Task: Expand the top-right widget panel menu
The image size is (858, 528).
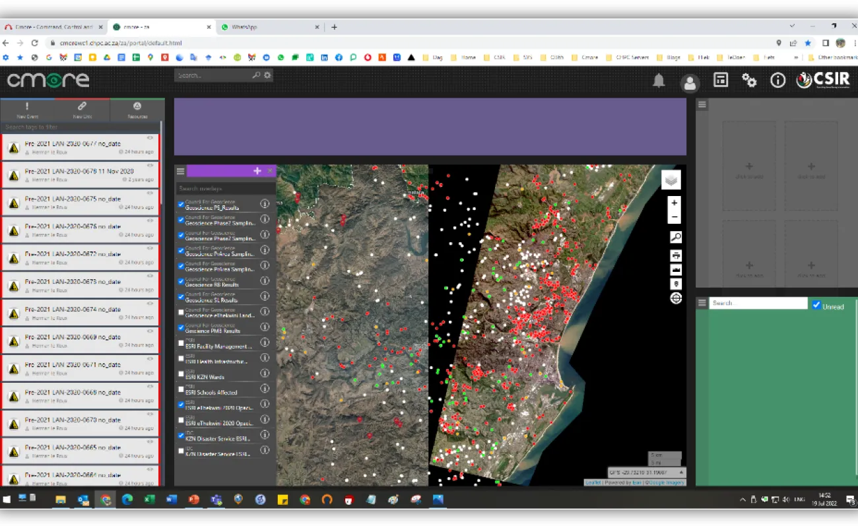Action: tap(702, 104)
